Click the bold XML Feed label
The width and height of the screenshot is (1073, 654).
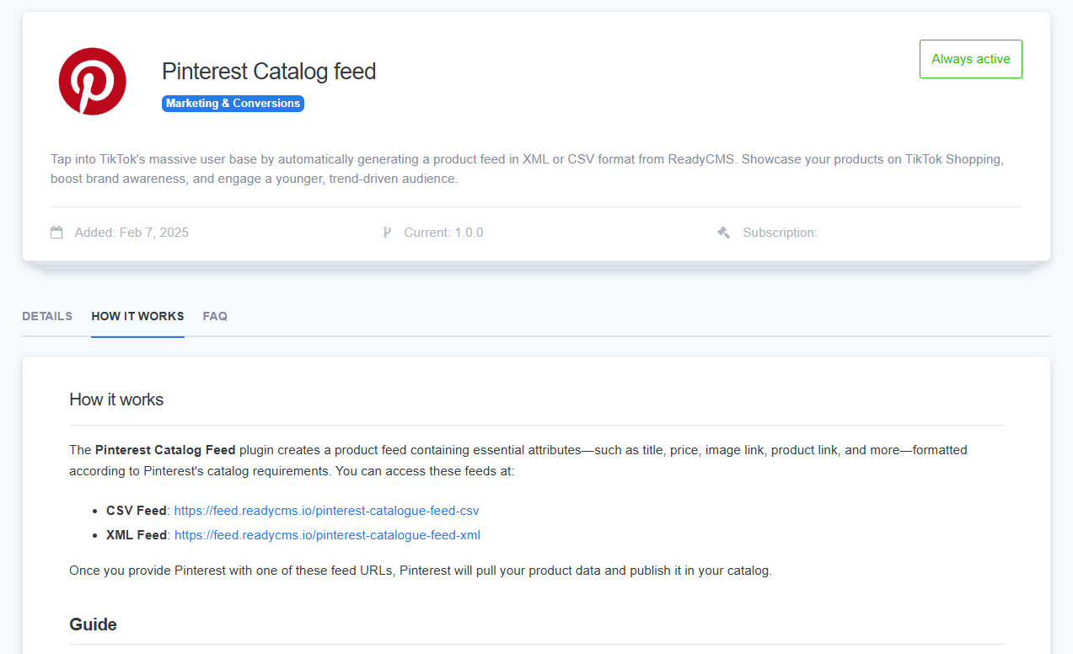coord(137,535)
